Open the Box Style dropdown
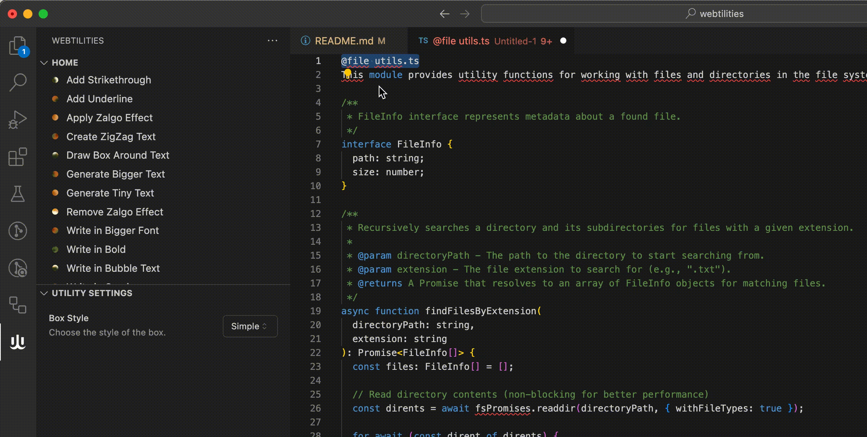Image resolution: width=867 pixels, height=437 pixels. pyautogui.click(x=250, y=326)
